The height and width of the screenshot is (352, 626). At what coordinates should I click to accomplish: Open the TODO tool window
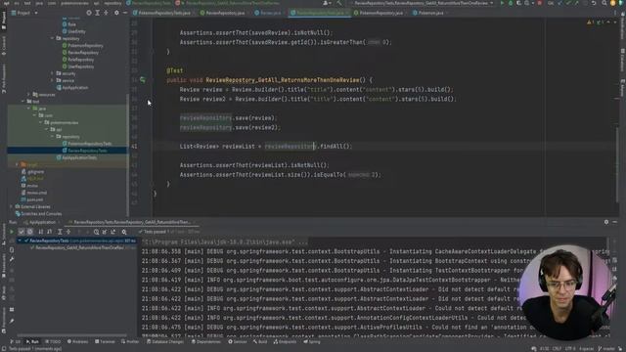click(x=53, y=341)
